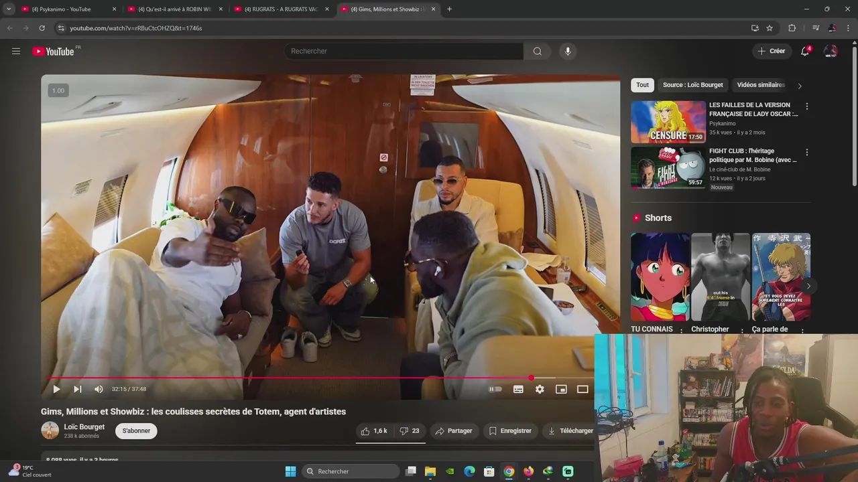The image size is (858, 482).
Task: Select the Source : Loïc Bourget chip
Action: point(693,85)
